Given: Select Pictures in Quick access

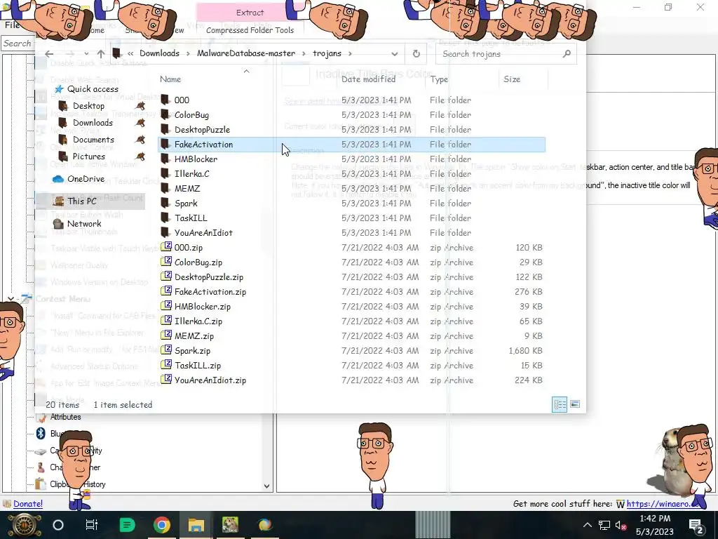Looking at the screenshot, I should pos(89,157).
